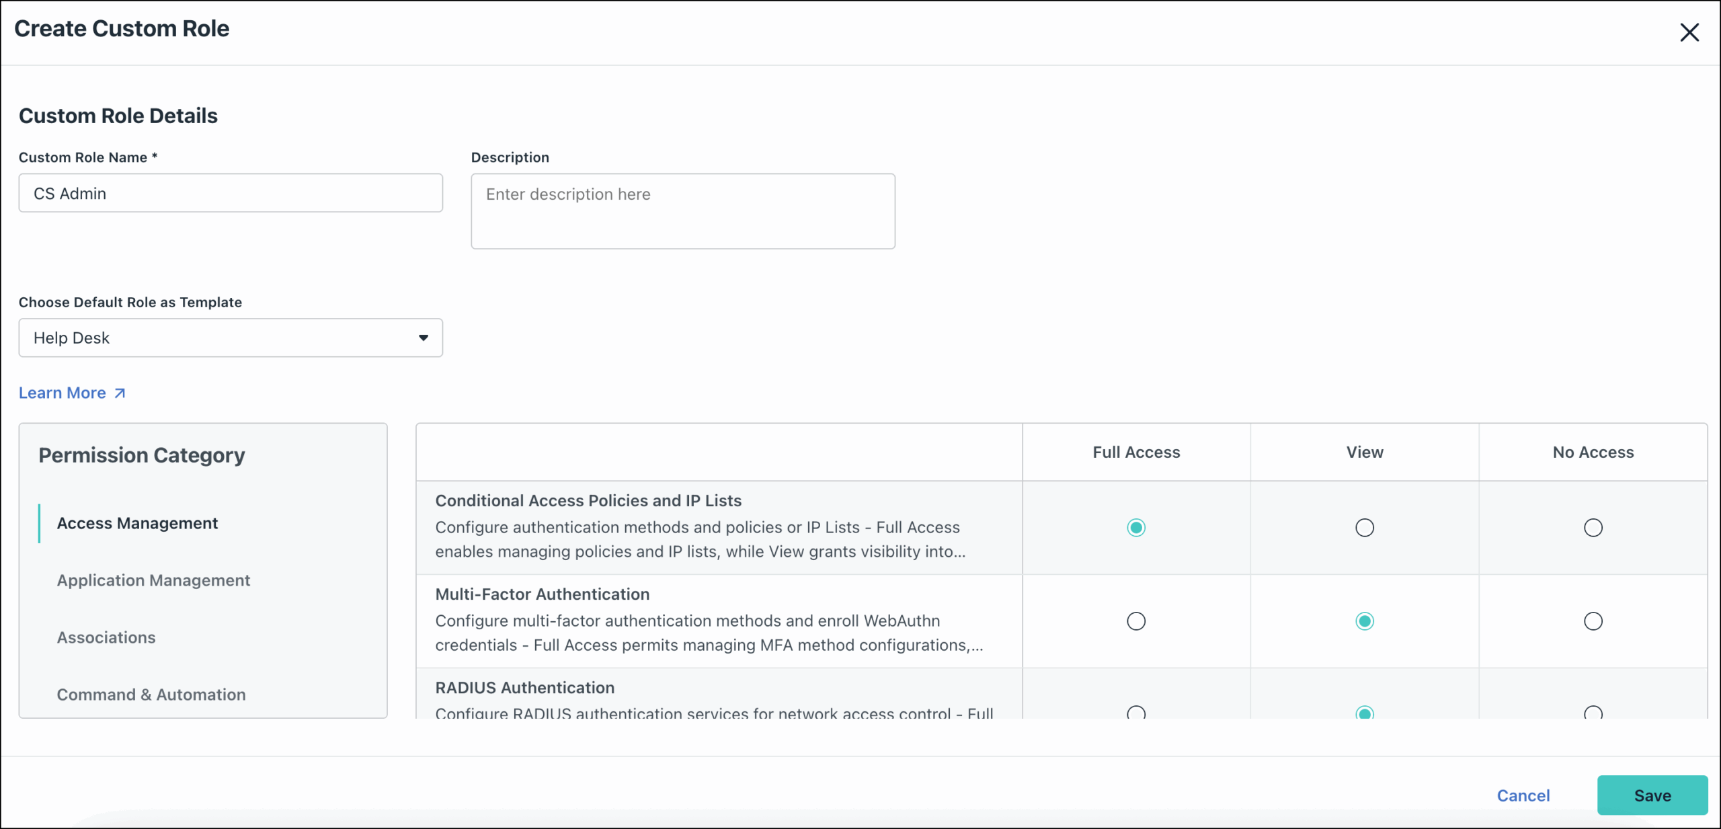Click the chevron on the Help Desk selector
Screen dimensions: 1721x829
424,338
